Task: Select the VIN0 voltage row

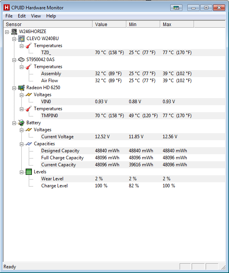Action: pos(133,102)
